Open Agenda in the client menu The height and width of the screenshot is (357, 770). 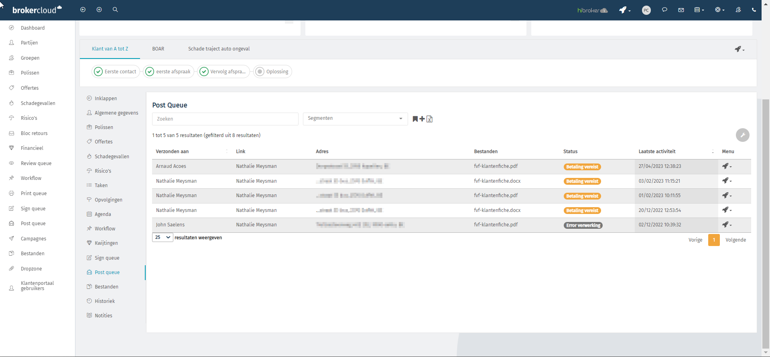click(103, 214)
